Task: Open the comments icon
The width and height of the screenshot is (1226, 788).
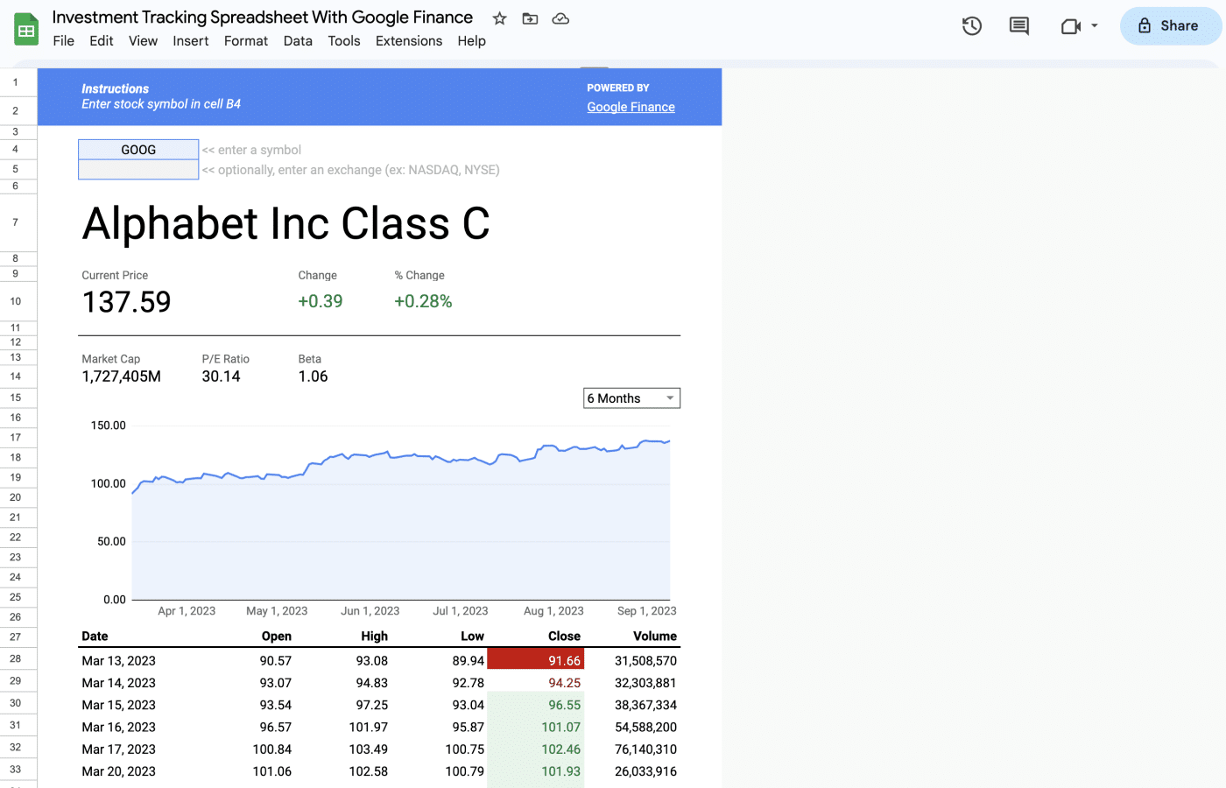Action: 1018,26
